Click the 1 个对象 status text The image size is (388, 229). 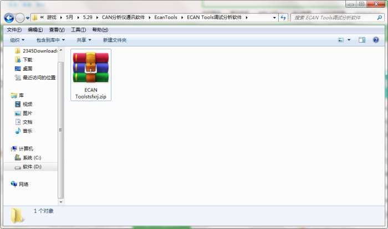click(44, 211)
